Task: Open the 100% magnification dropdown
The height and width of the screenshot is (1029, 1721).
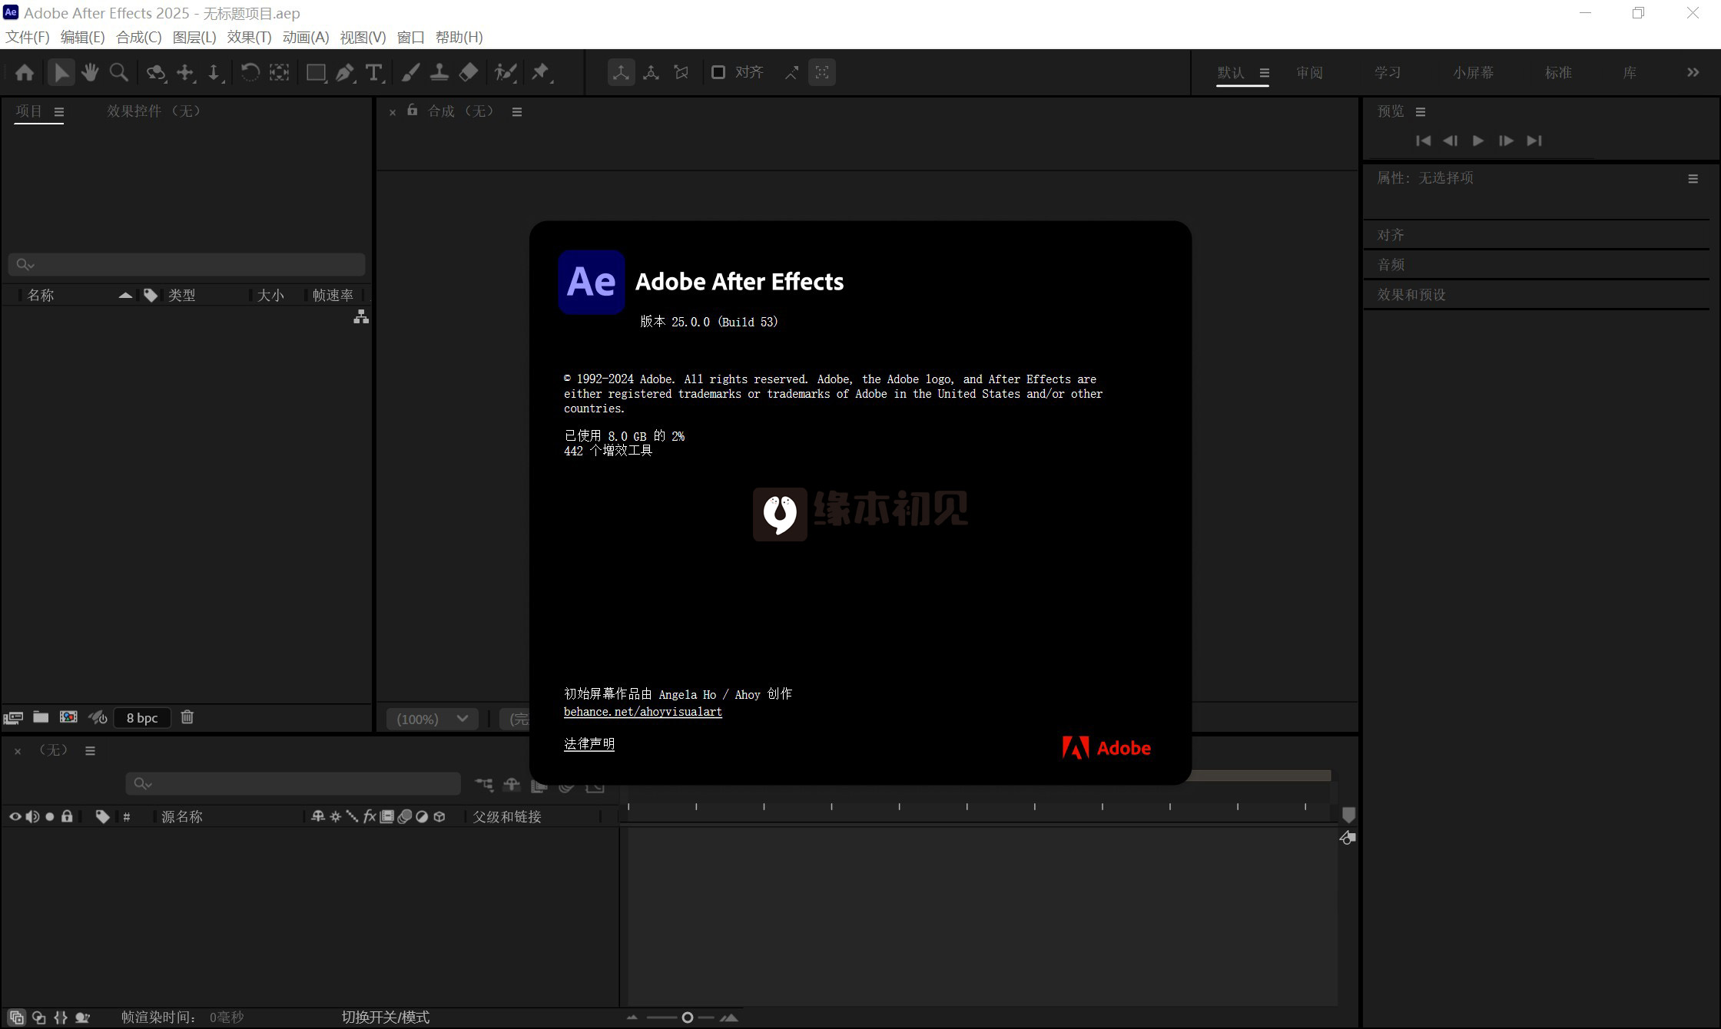Action: point(431,719)
